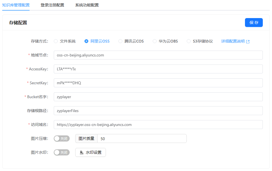Click the 图片质量 value field

142,138
